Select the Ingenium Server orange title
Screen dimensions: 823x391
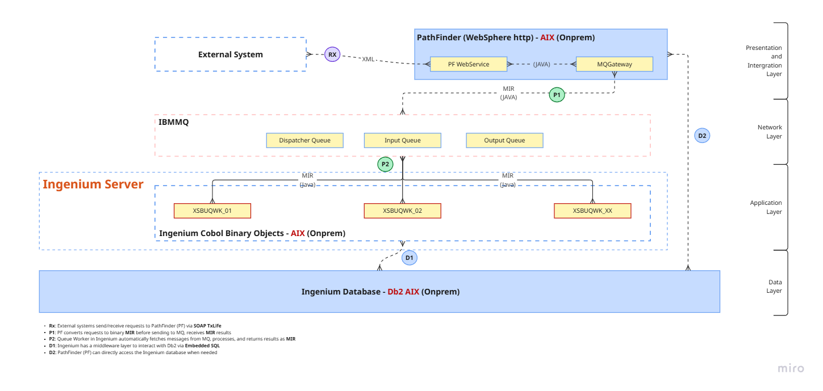(93, 184)
